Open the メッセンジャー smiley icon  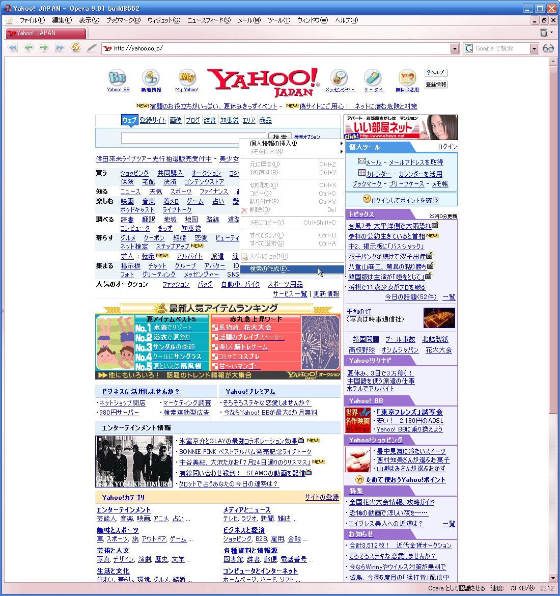point(339,77)
